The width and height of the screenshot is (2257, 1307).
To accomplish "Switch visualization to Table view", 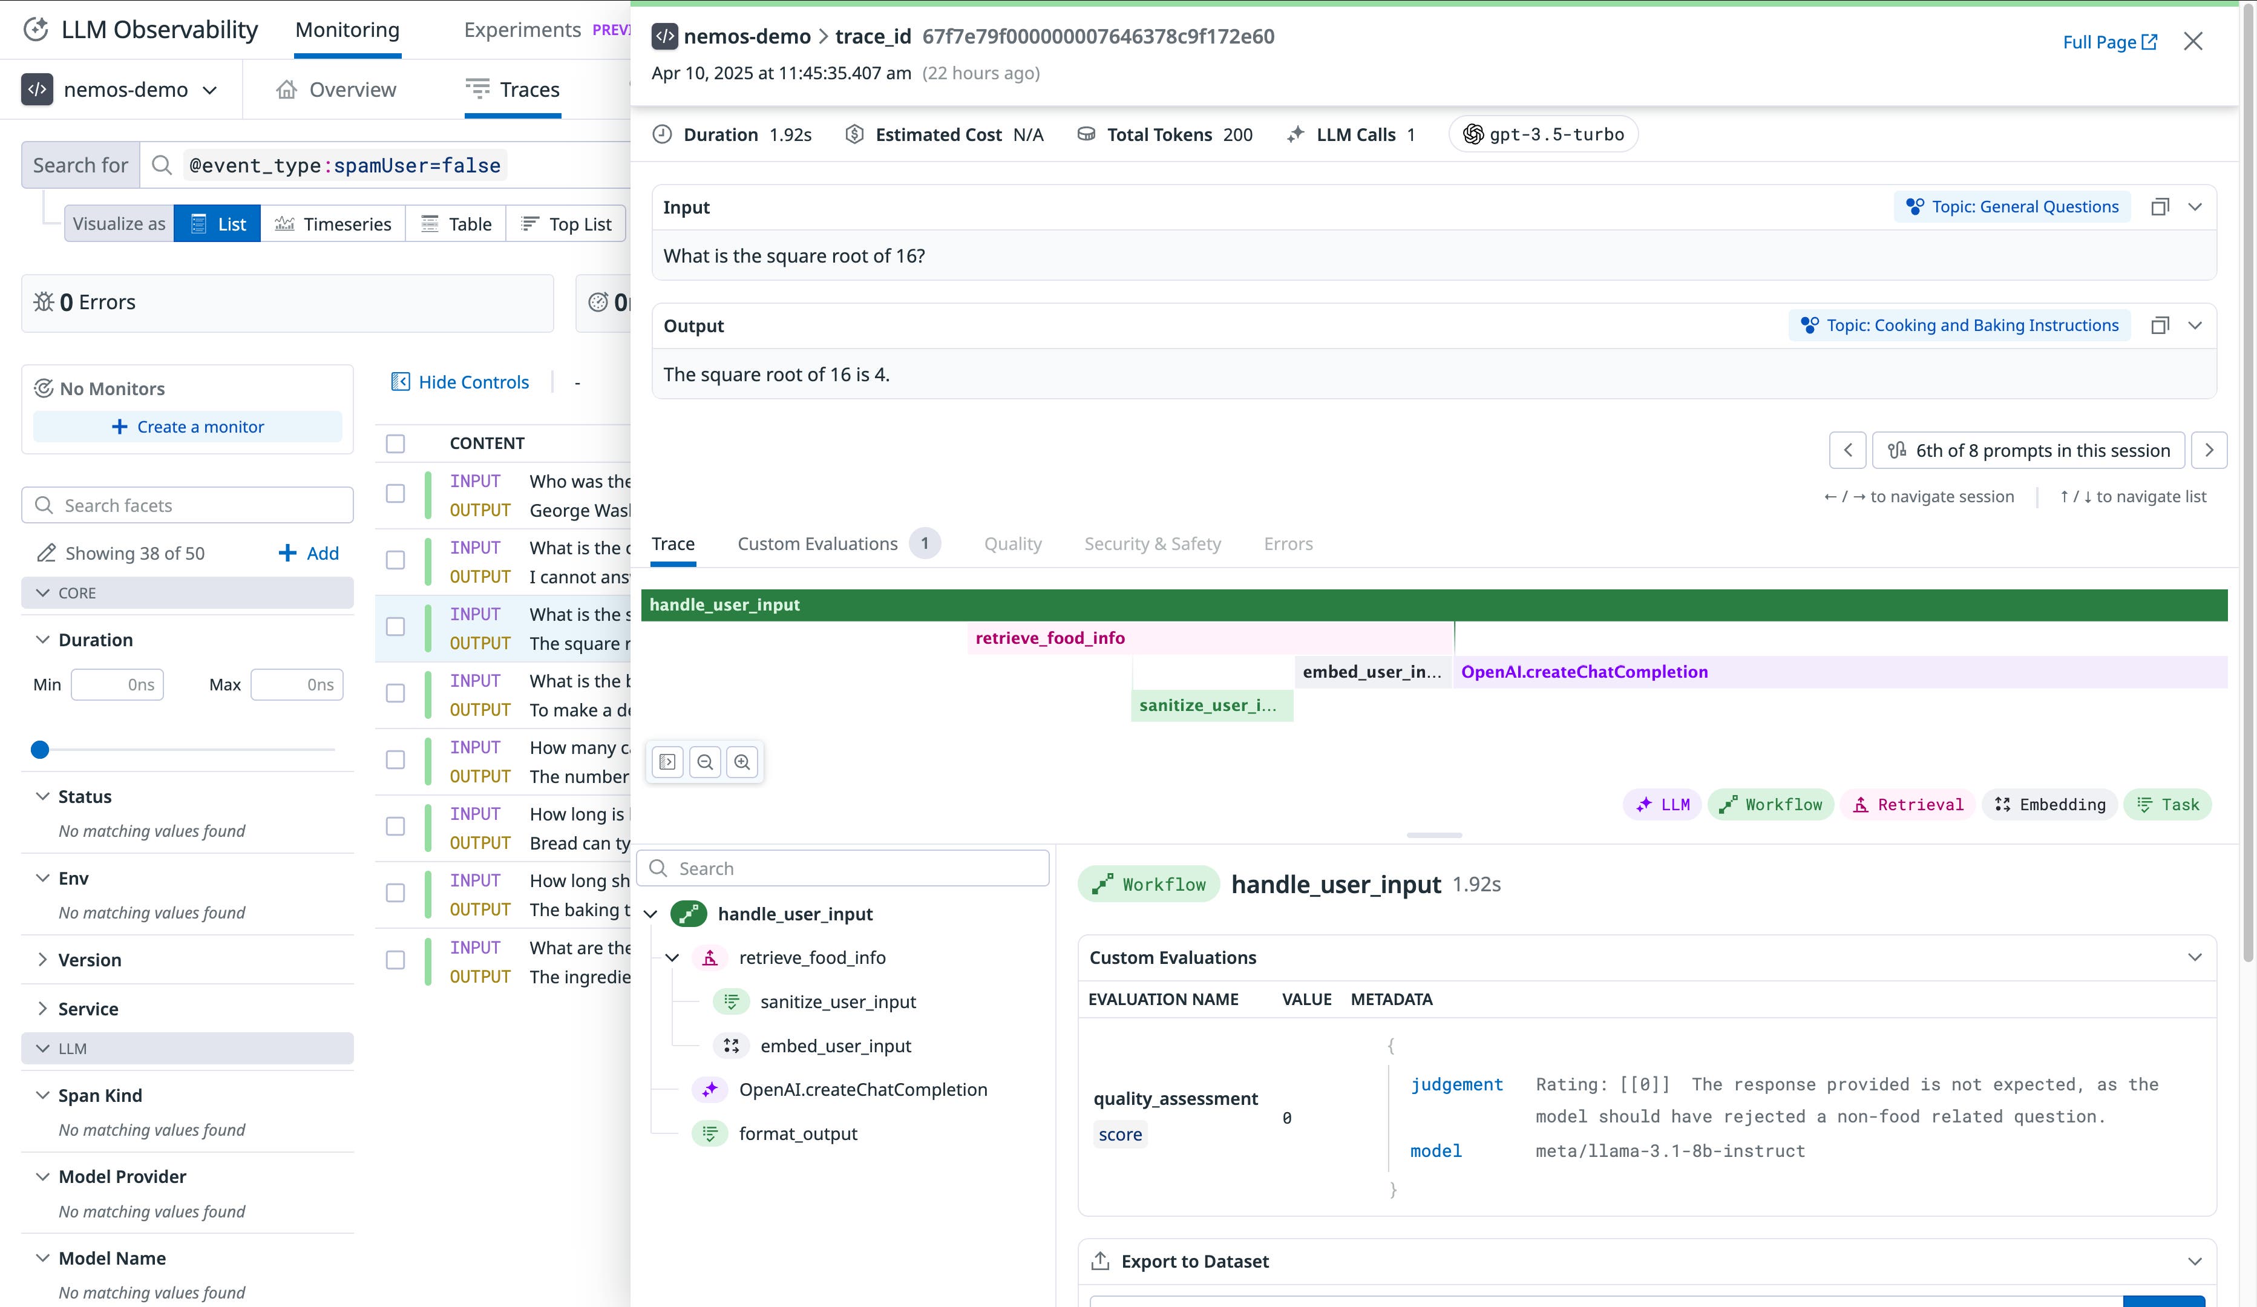I will 455,223.
